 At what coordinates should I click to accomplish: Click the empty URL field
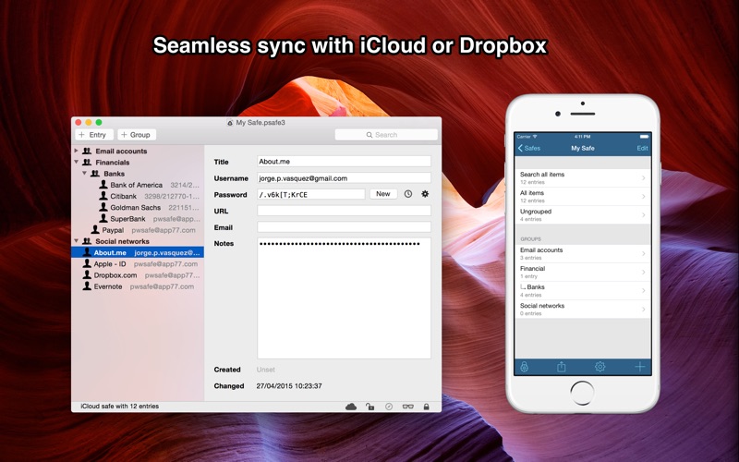(344, 211)
